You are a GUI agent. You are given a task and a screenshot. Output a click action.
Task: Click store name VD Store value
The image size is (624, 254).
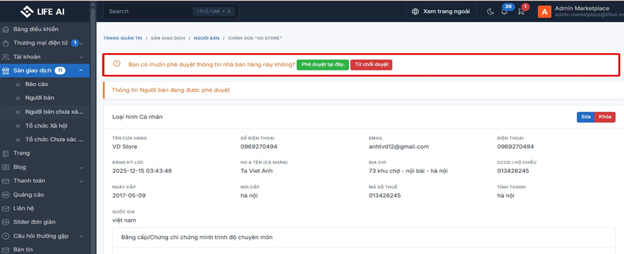point(125,146)
